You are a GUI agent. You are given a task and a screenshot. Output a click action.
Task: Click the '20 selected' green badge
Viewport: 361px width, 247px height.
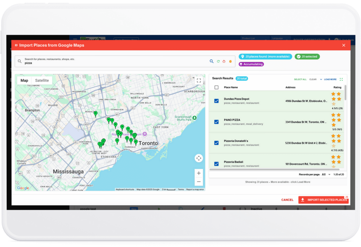(307, 57)
